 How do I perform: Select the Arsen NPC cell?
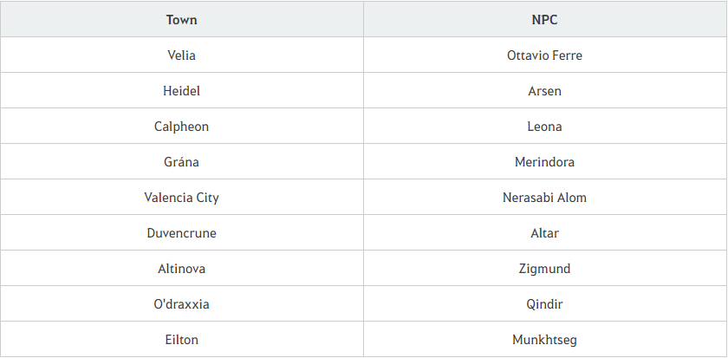point(544,90)
